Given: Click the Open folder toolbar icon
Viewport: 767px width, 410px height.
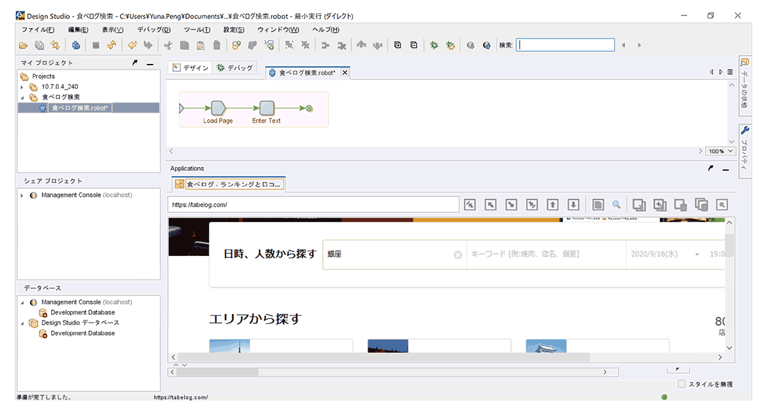Looking at the screenshot, I should [23, 45].
